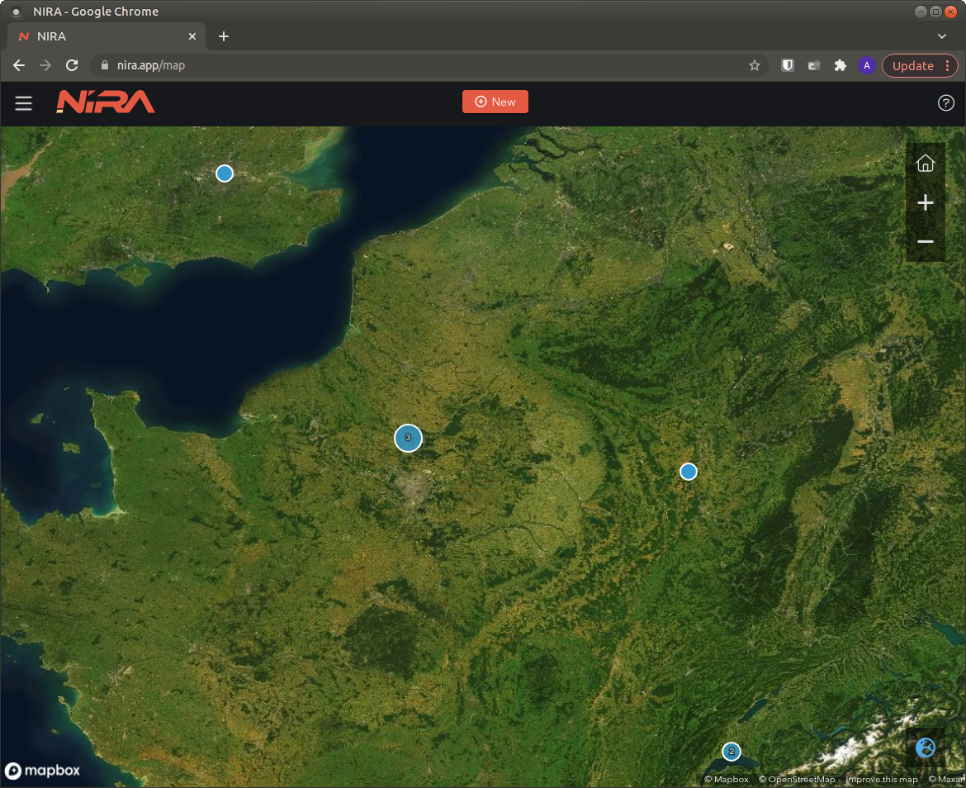The height and width of the screenshot is (788, 966).
Task: Select the map marker cluster labeled 3
Action: tap(408, 438)
